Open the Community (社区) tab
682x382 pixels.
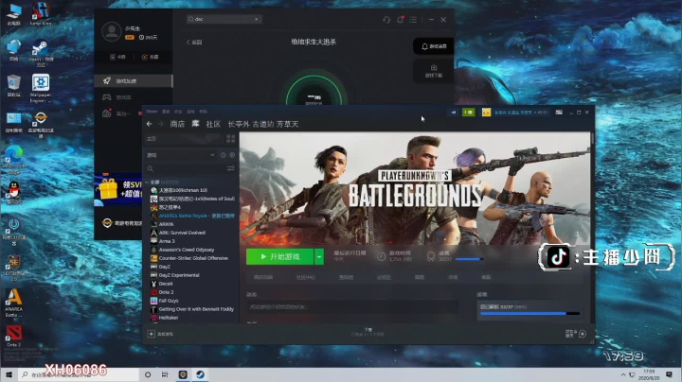pyautogui.click(x=213, y=124)
